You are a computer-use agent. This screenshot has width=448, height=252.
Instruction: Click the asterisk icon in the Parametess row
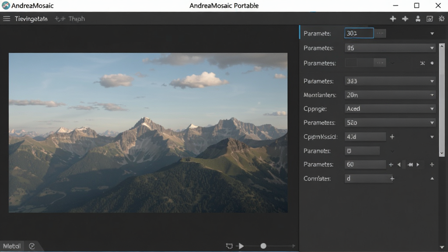point(422,63)
